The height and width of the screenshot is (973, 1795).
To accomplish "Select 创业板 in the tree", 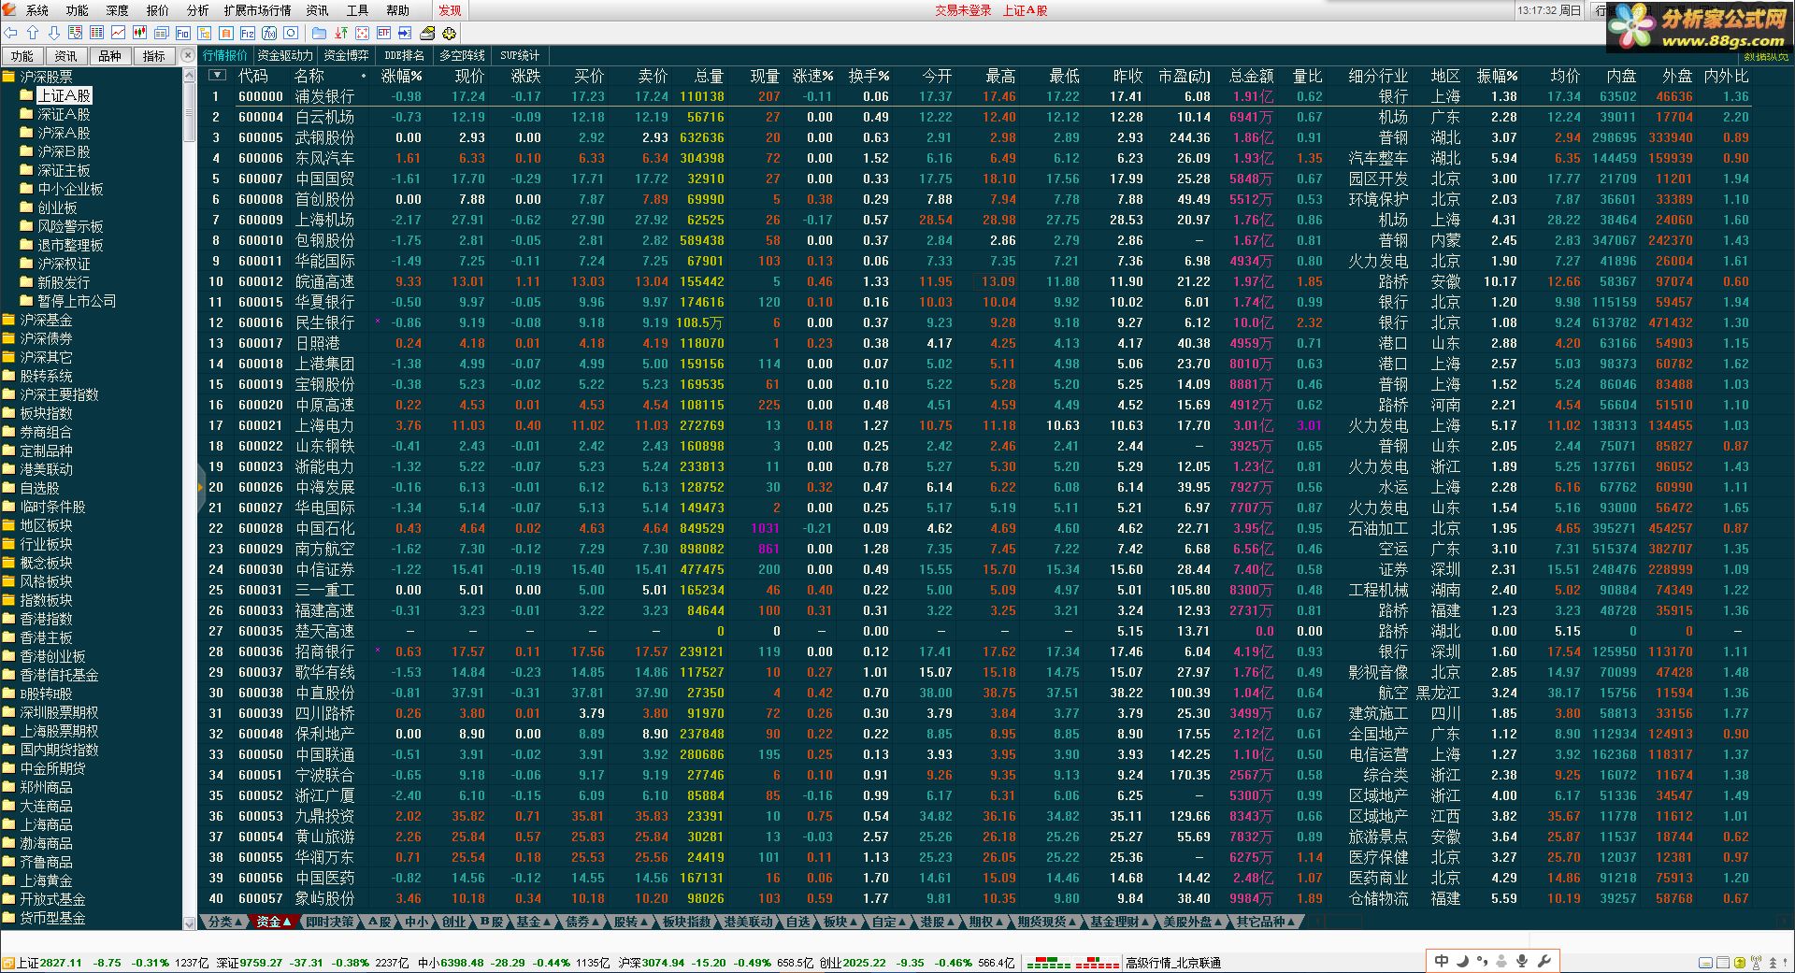I will 57,207.
